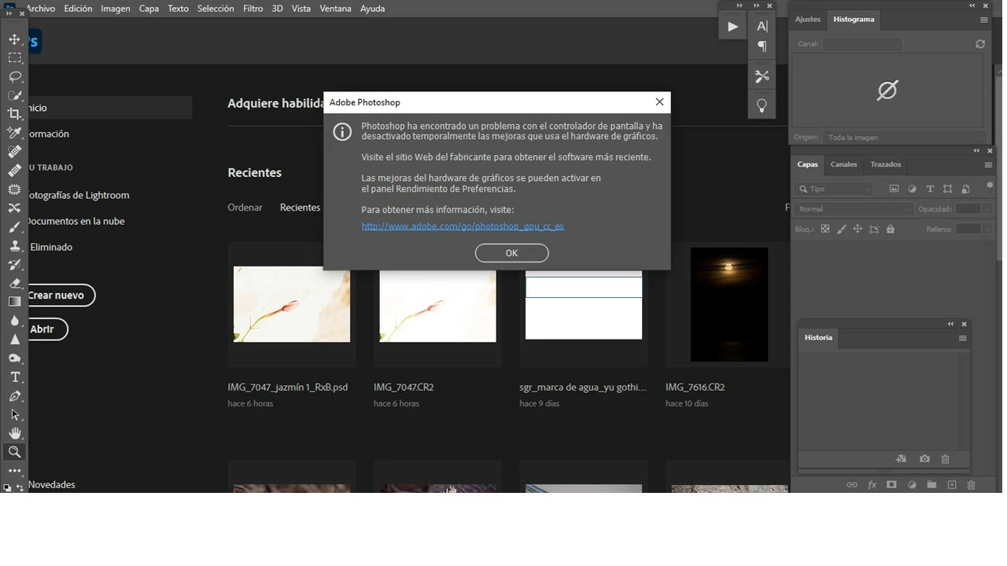The height and width of the screenshot is (566, 1007).
Task: Select the Lasso tool
Action: pyautogui.click(x=14, y=77)
